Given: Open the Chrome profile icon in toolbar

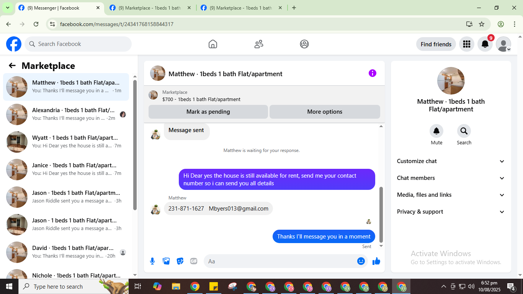Looking at the screenshot, I should coord(501,24).
